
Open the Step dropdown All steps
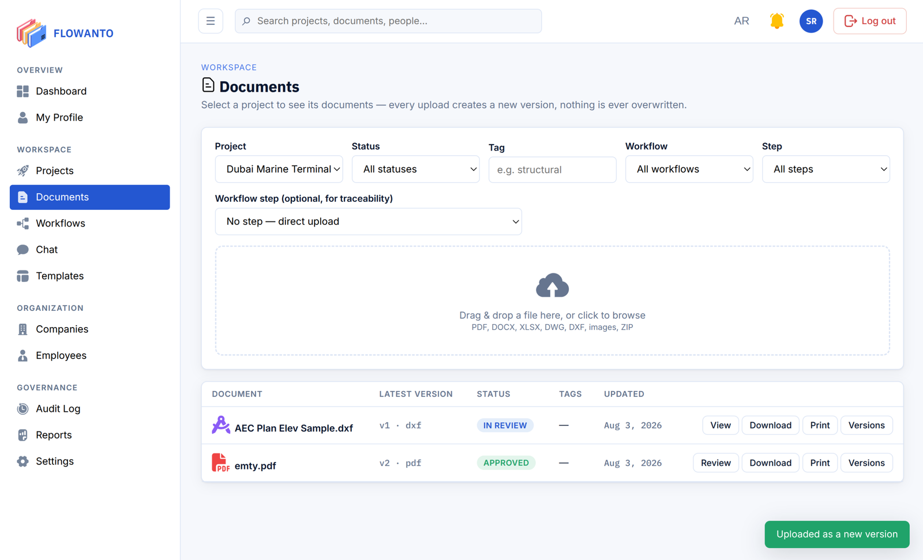pos(826,169)
